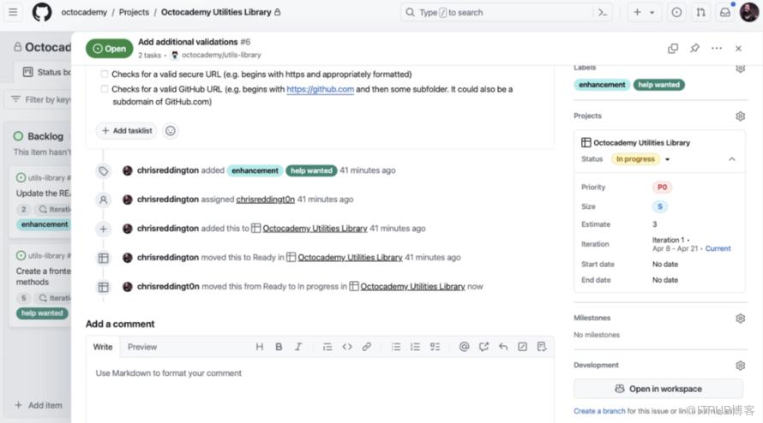Insert a heading in the comment
763x423 pixels.
(x=260, y=347)
